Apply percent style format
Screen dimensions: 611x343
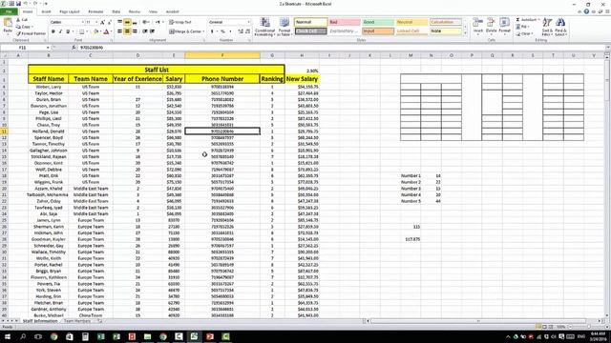click(222, 31)
